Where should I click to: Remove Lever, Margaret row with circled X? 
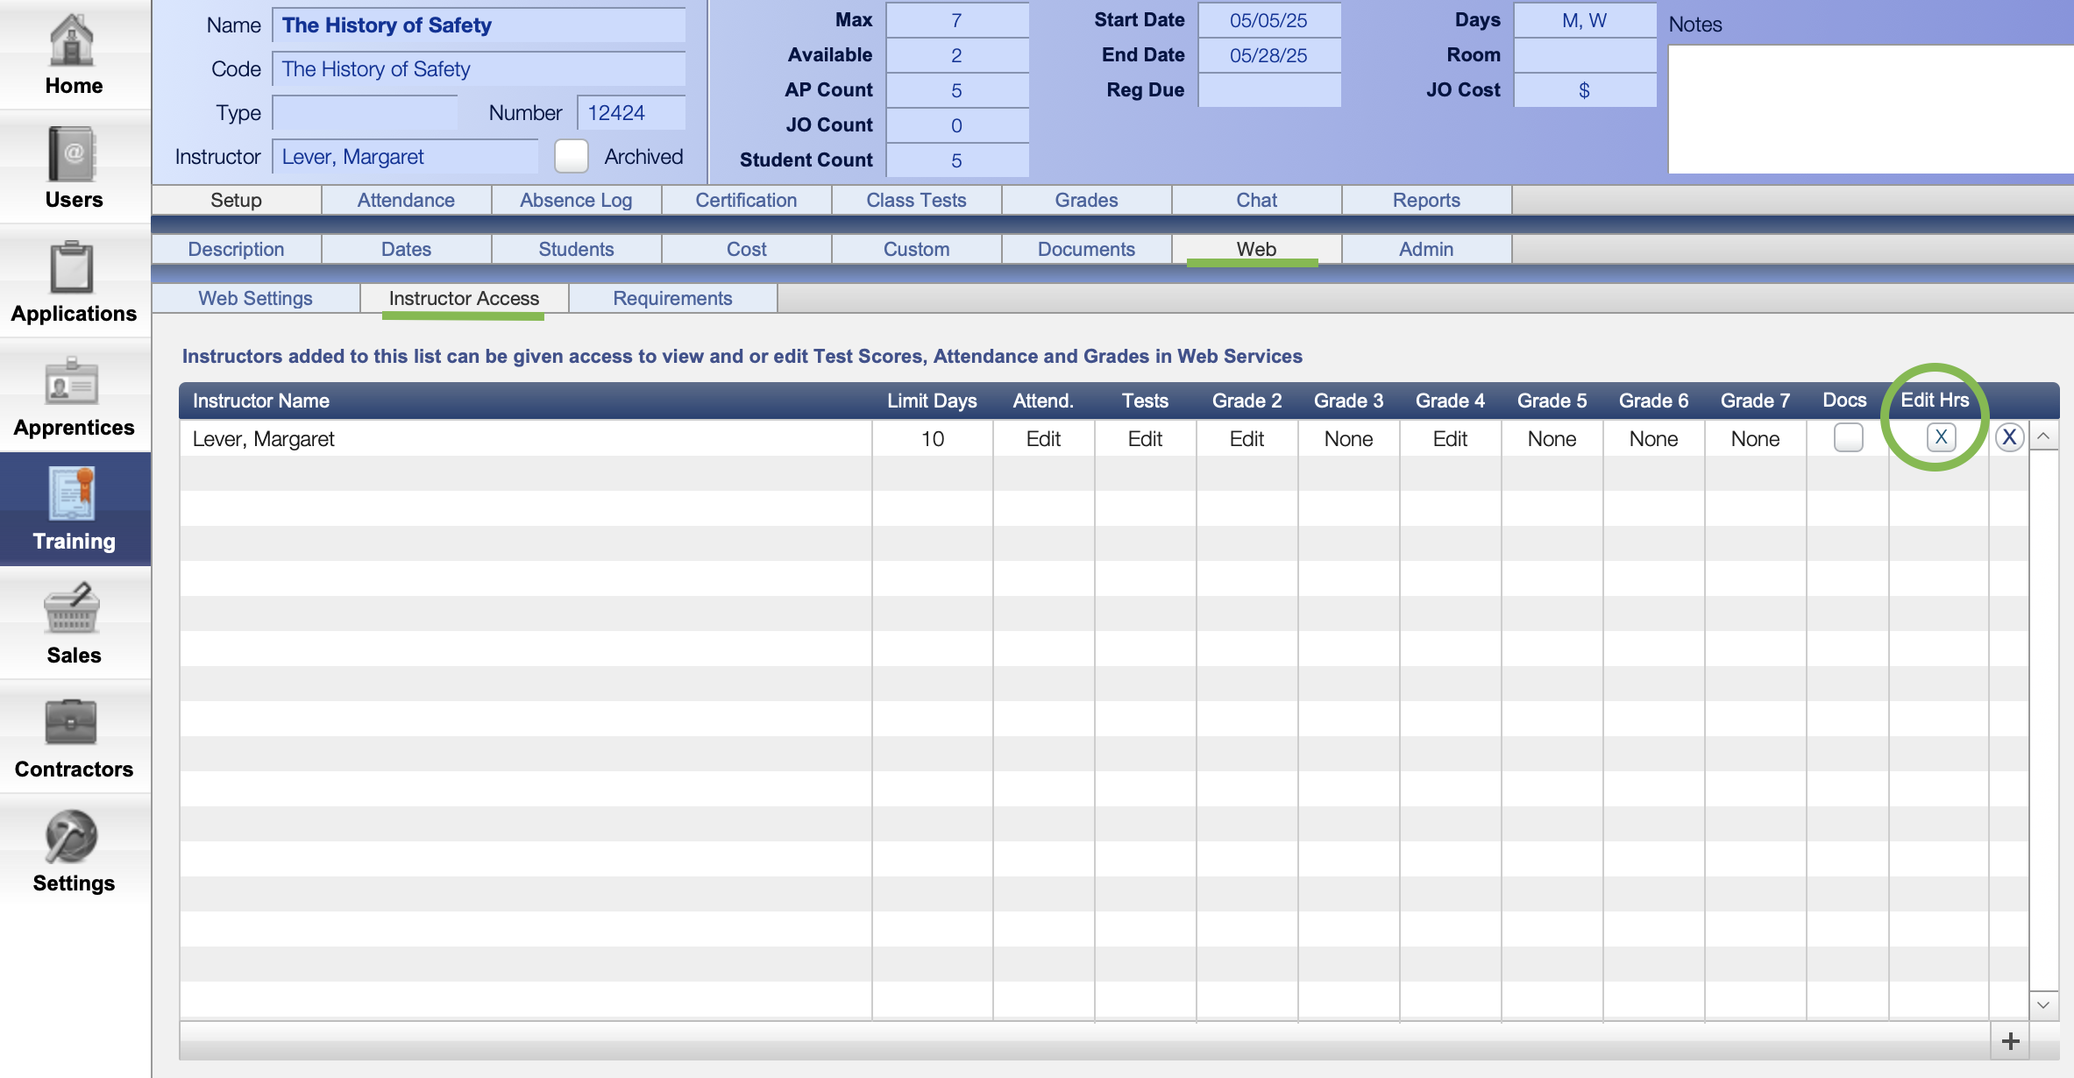point(2009,437)
